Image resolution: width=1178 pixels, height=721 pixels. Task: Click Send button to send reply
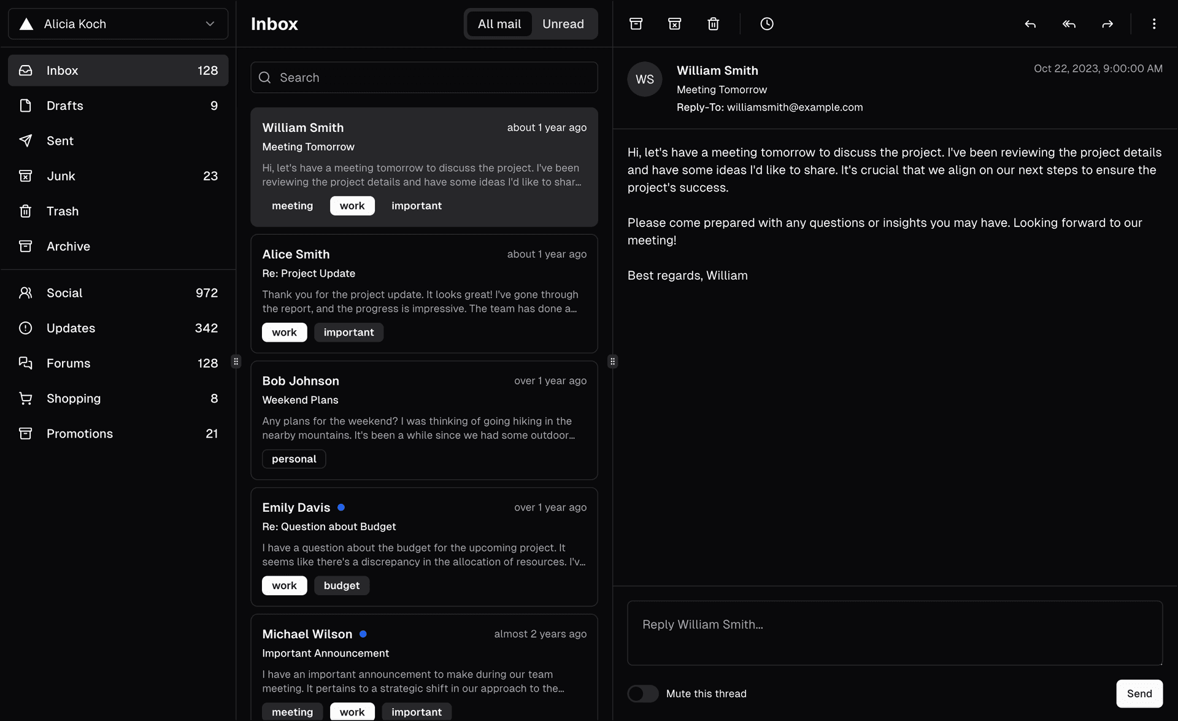(x=1139, y=693)
